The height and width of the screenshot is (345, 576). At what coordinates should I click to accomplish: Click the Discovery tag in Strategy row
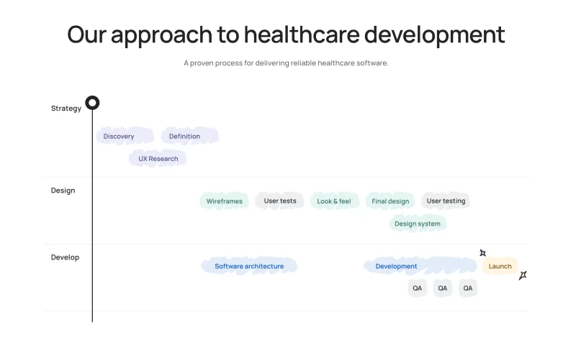(x=125, y=136)
